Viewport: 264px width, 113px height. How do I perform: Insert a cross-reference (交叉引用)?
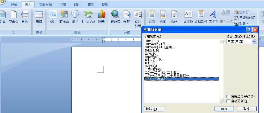click(137, 19)
